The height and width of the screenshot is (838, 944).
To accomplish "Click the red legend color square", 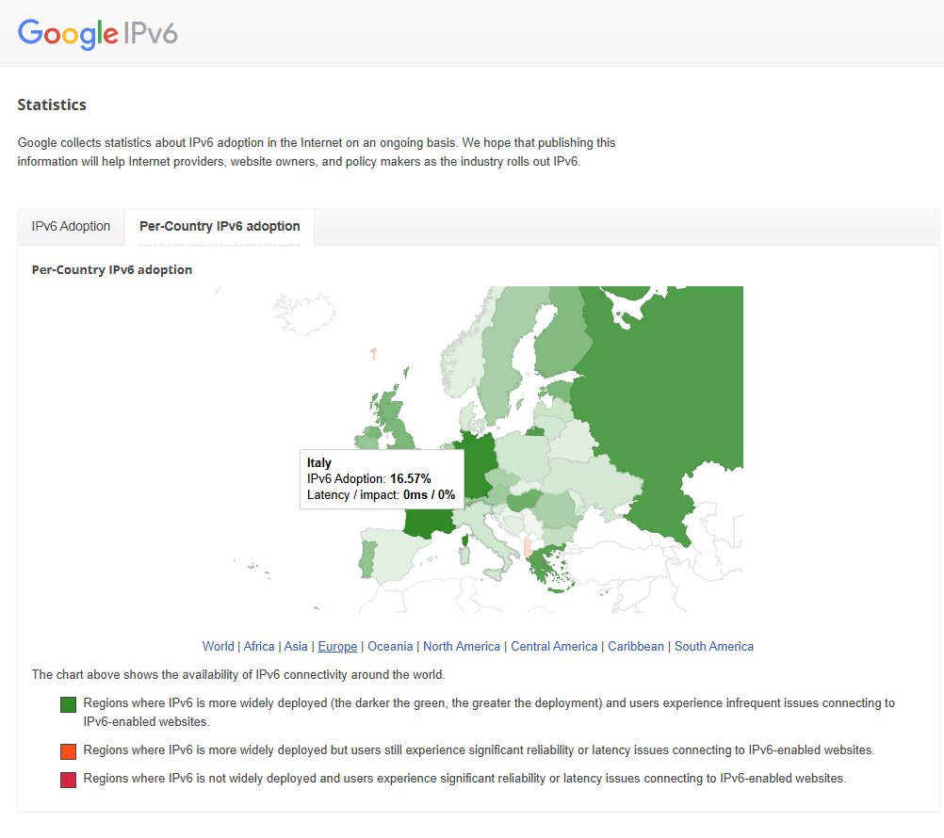I will click(68, 780).
